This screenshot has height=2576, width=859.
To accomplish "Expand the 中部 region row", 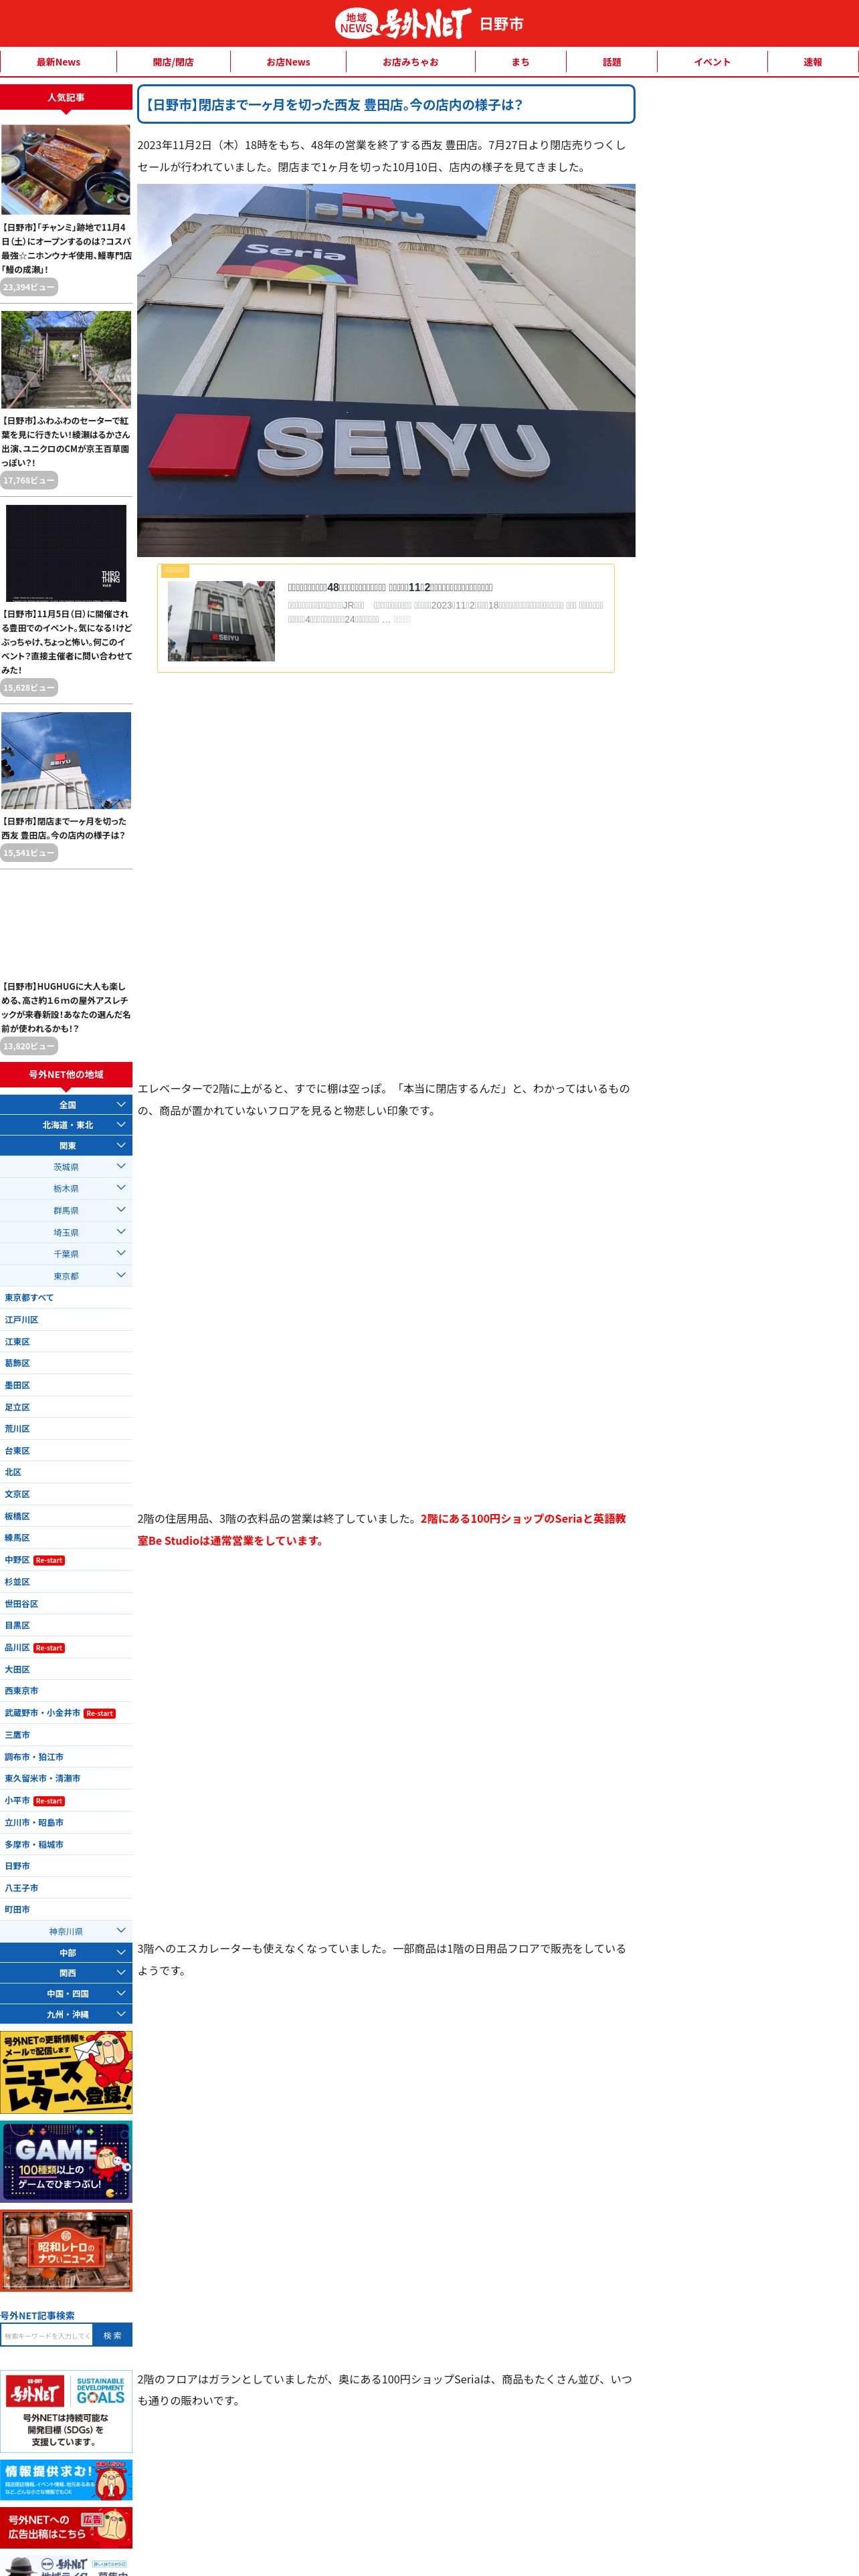I will (x=66, y=1952).
